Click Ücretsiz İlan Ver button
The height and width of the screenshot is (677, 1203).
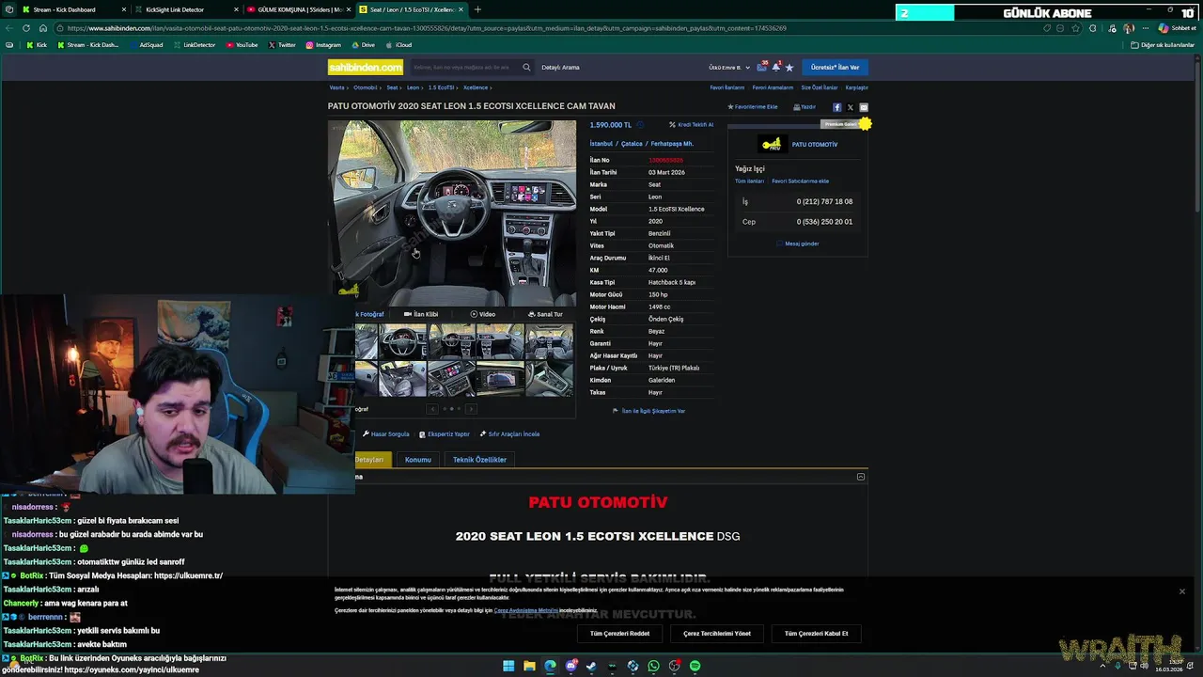coord(835,68)
